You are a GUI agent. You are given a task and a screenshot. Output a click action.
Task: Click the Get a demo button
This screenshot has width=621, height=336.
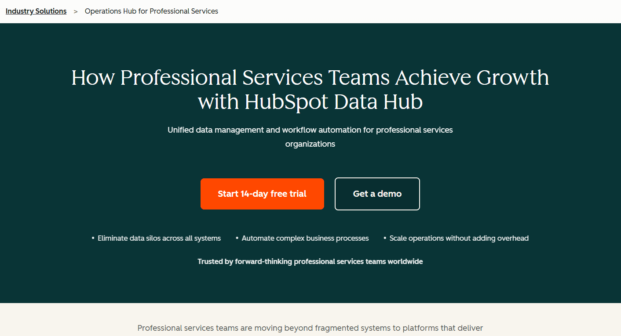pos(377,194)
